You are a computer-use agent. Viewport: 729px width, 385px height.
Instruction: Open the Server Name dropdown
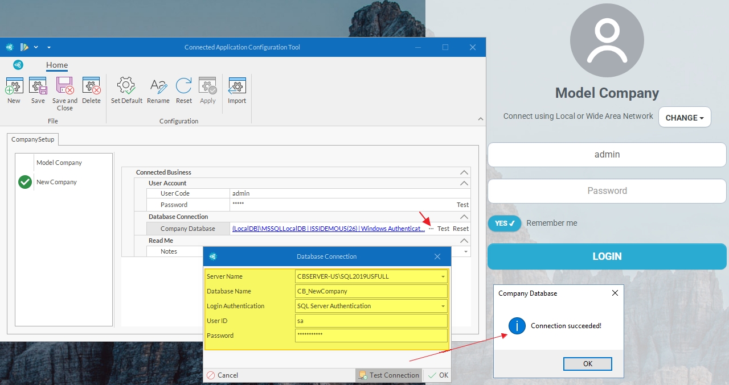(443, 277)
